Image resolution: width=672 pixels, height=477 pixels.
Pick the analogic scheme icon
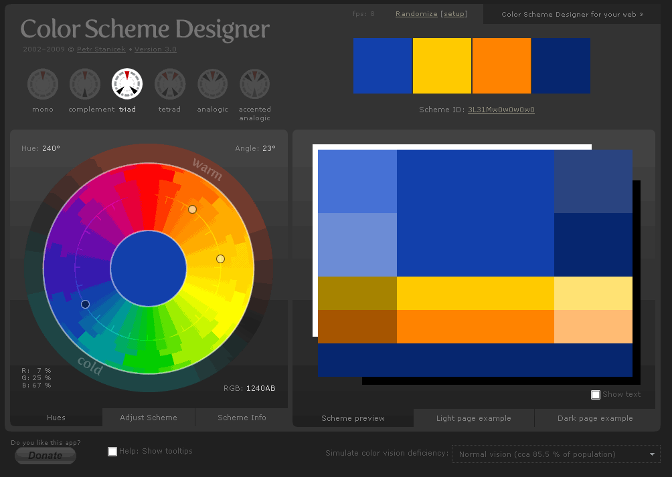tap(213, 84)
